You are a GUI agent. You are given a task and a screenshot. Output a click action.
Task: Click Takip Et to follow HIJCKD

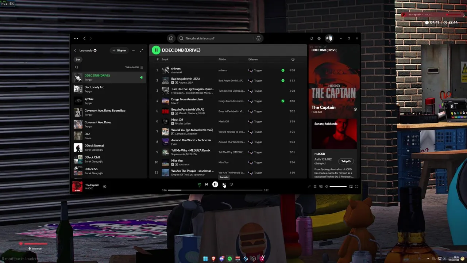(x=346, y=161)
